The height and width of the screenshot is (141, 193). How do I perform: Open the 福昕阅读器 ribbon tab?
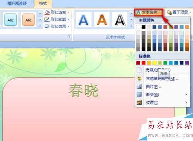[17, 3]
